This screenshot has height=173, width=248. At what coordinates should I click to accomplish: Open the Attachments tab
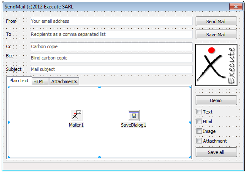tap(64, 81)
